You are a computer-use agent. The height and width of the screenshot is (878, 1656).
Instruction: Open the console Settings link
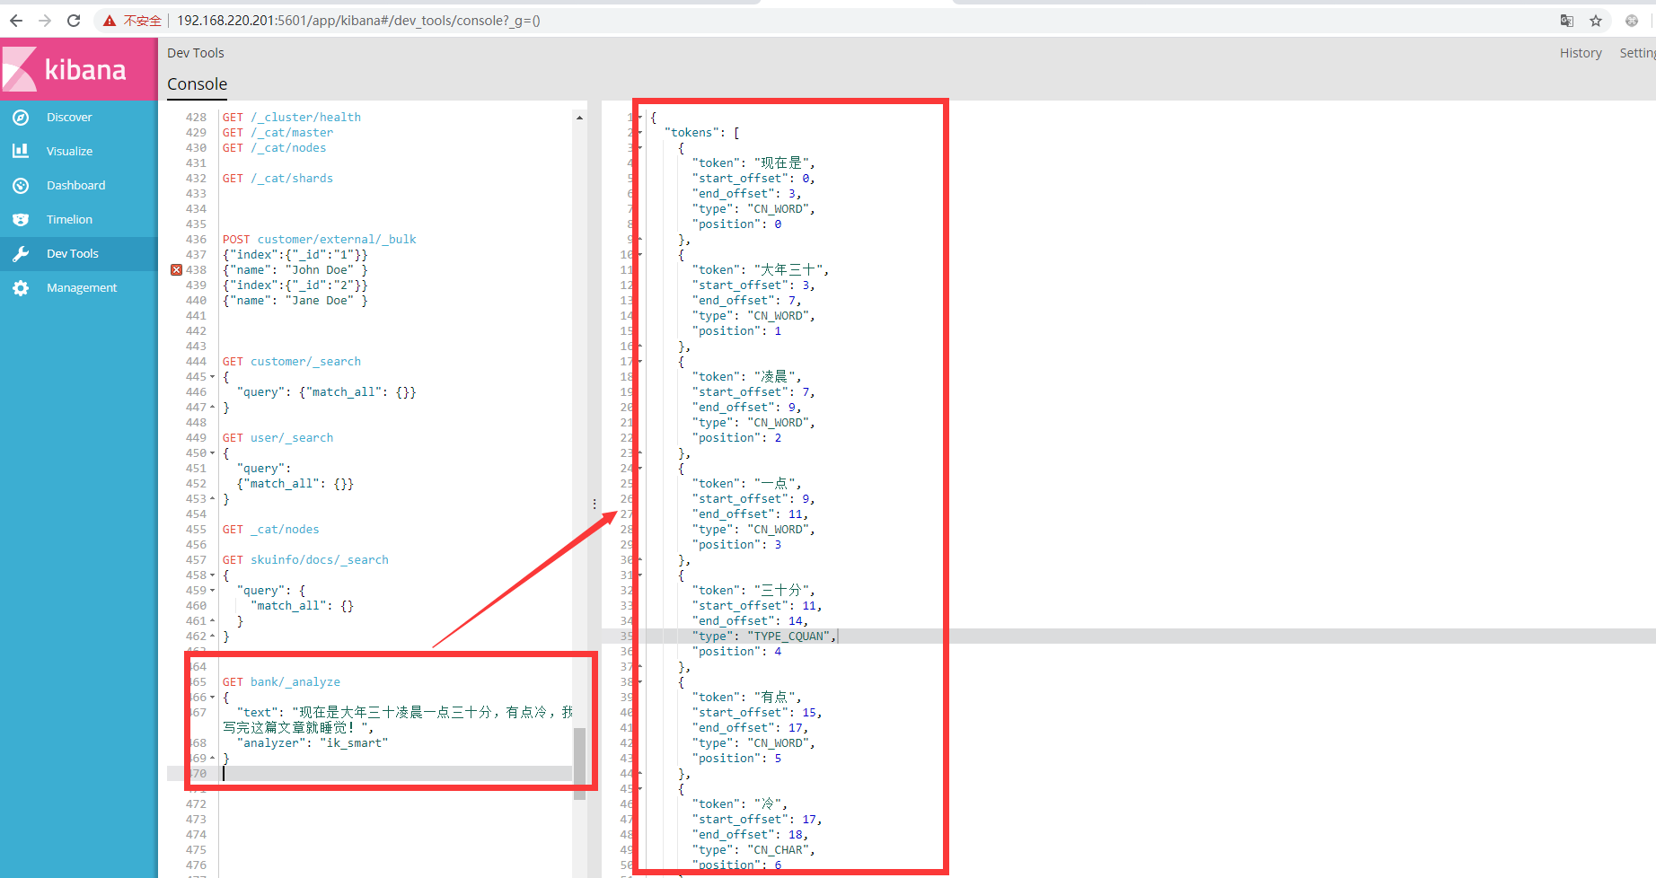(x=1637, y=53)
